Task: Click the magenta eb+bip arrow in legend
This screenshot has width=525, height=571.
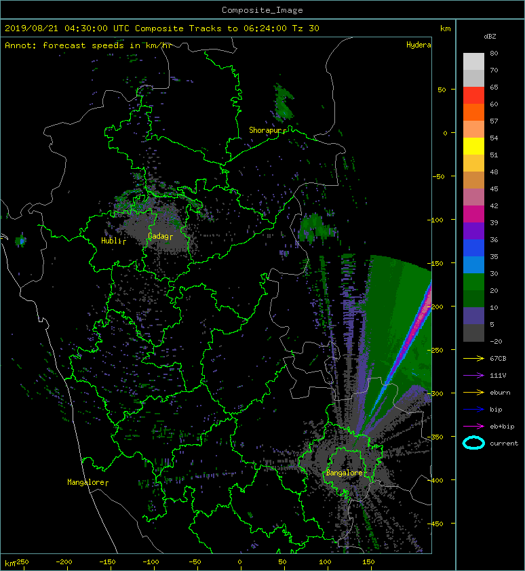Action: pyautogui.click(x=473, y=427)
